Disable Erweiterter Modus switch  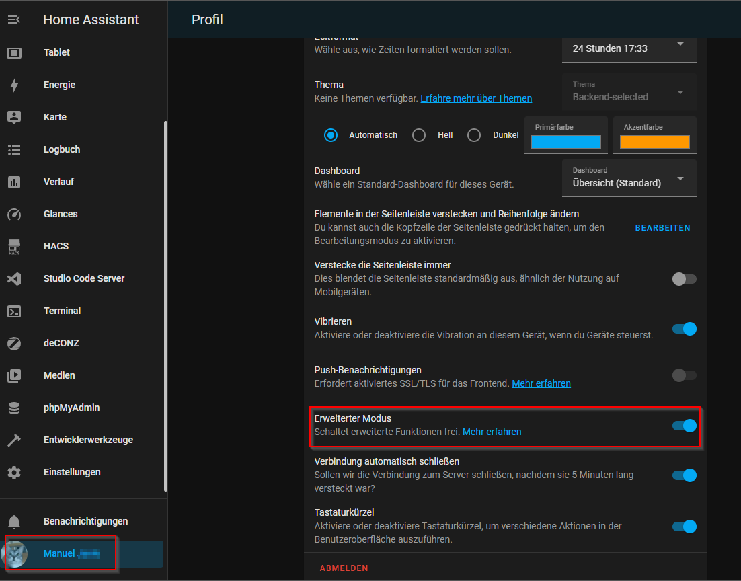[x=685, y=426]
